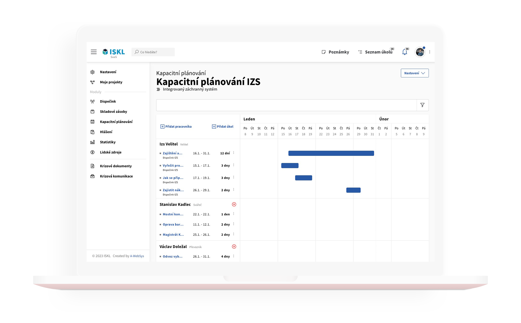521x323 pixels.
Task: Click the '11.1. - 12.1.' date range
Action: coord(202,225)
